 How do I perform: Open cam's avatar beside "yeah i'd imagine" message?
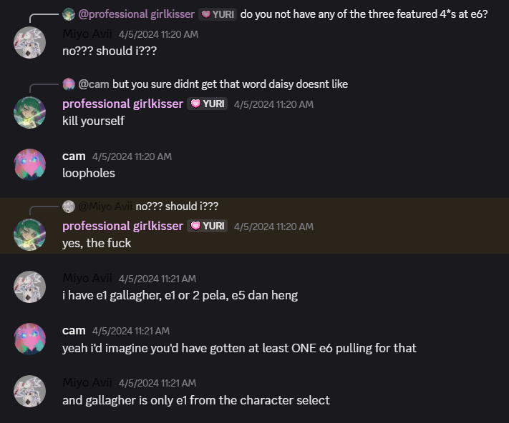(x=30, y=339)
